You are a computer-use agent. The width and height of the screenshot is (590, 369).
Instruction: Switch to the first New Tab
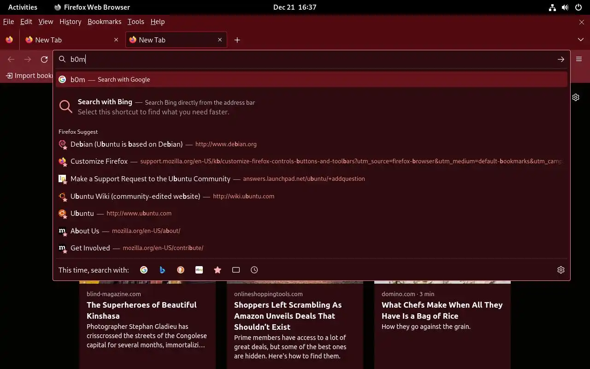72,40
